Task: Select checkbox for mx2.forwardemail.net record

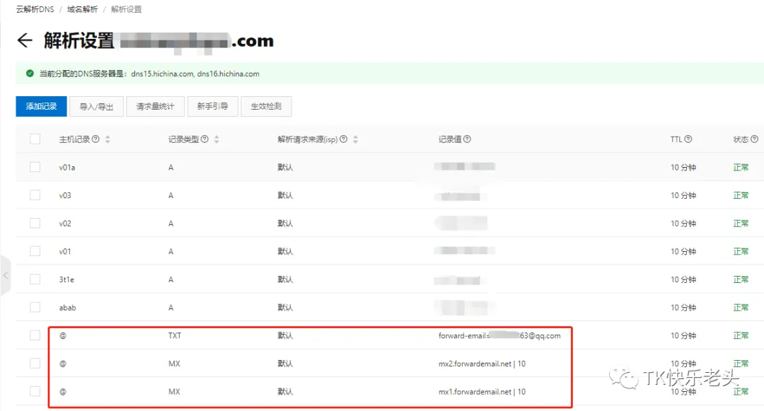Action: (35, 364)
